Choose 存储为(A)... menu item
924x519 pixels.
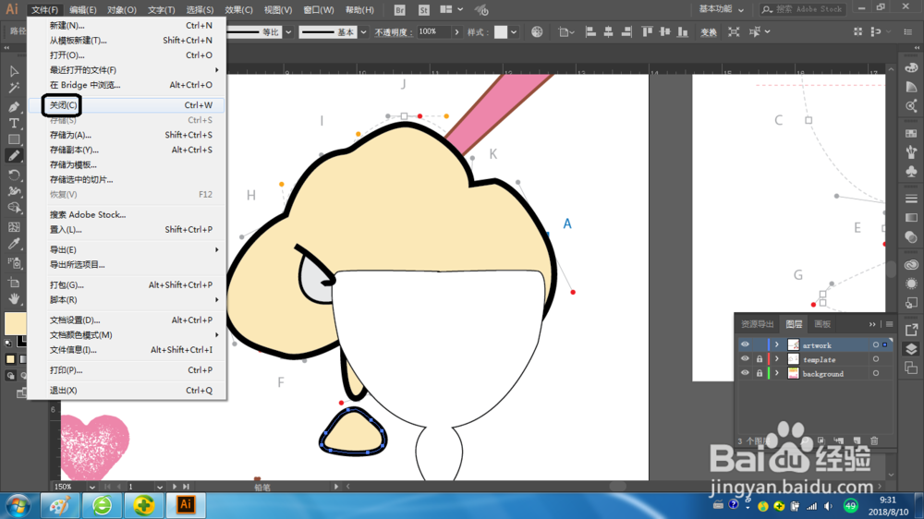[x=127, y=135]
